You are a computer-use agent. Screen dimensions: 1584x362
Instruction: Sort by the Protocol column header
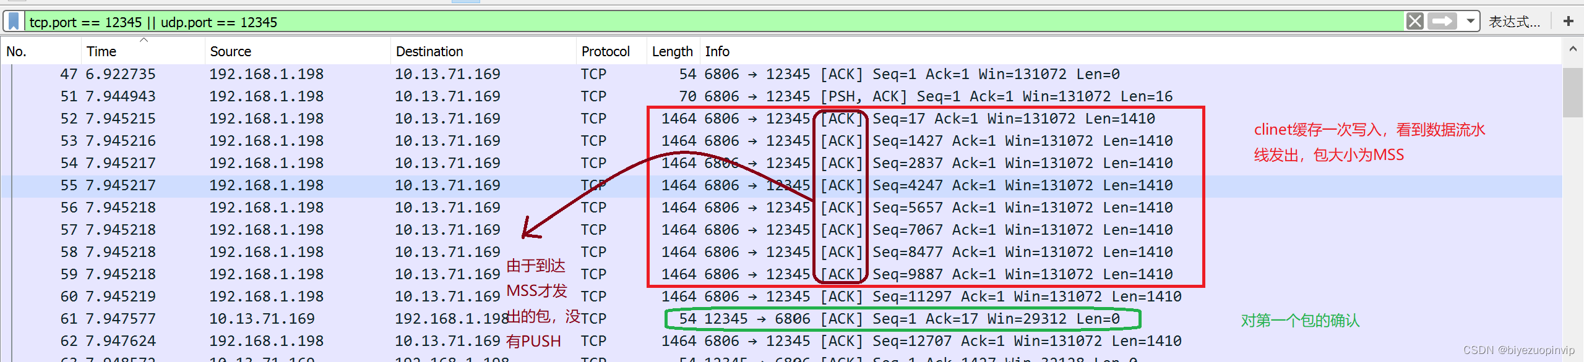611,51
